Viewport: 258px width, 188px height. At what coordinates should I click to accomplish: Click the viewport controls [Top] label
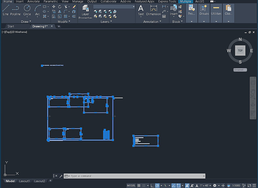point(8,32)
